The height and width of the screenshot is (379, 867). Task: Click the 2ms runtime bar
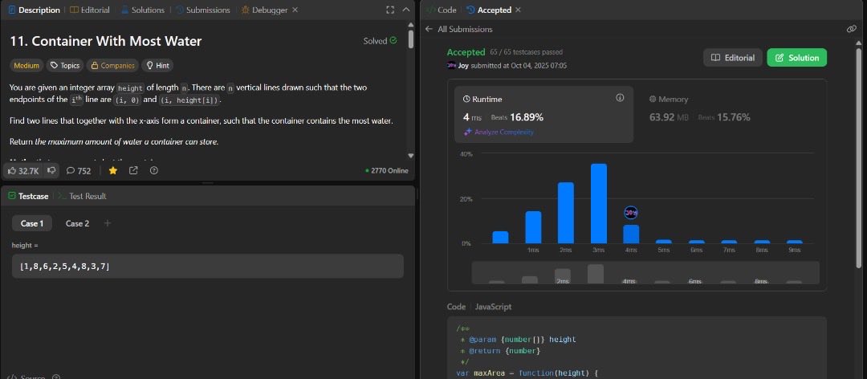tap(566, 213)
